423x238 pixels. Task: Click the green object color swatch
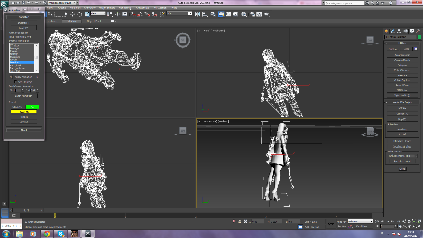(x=419, y=37)
